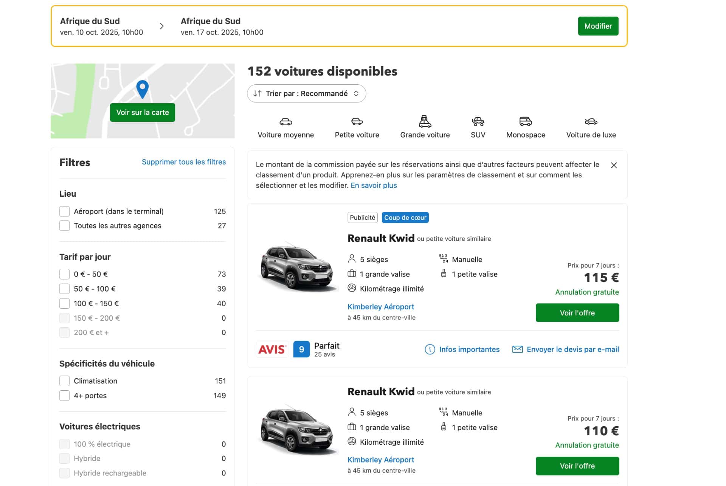Choose the Grande voiture category icon
Screen dimensions: 726x486
(425, 121)
